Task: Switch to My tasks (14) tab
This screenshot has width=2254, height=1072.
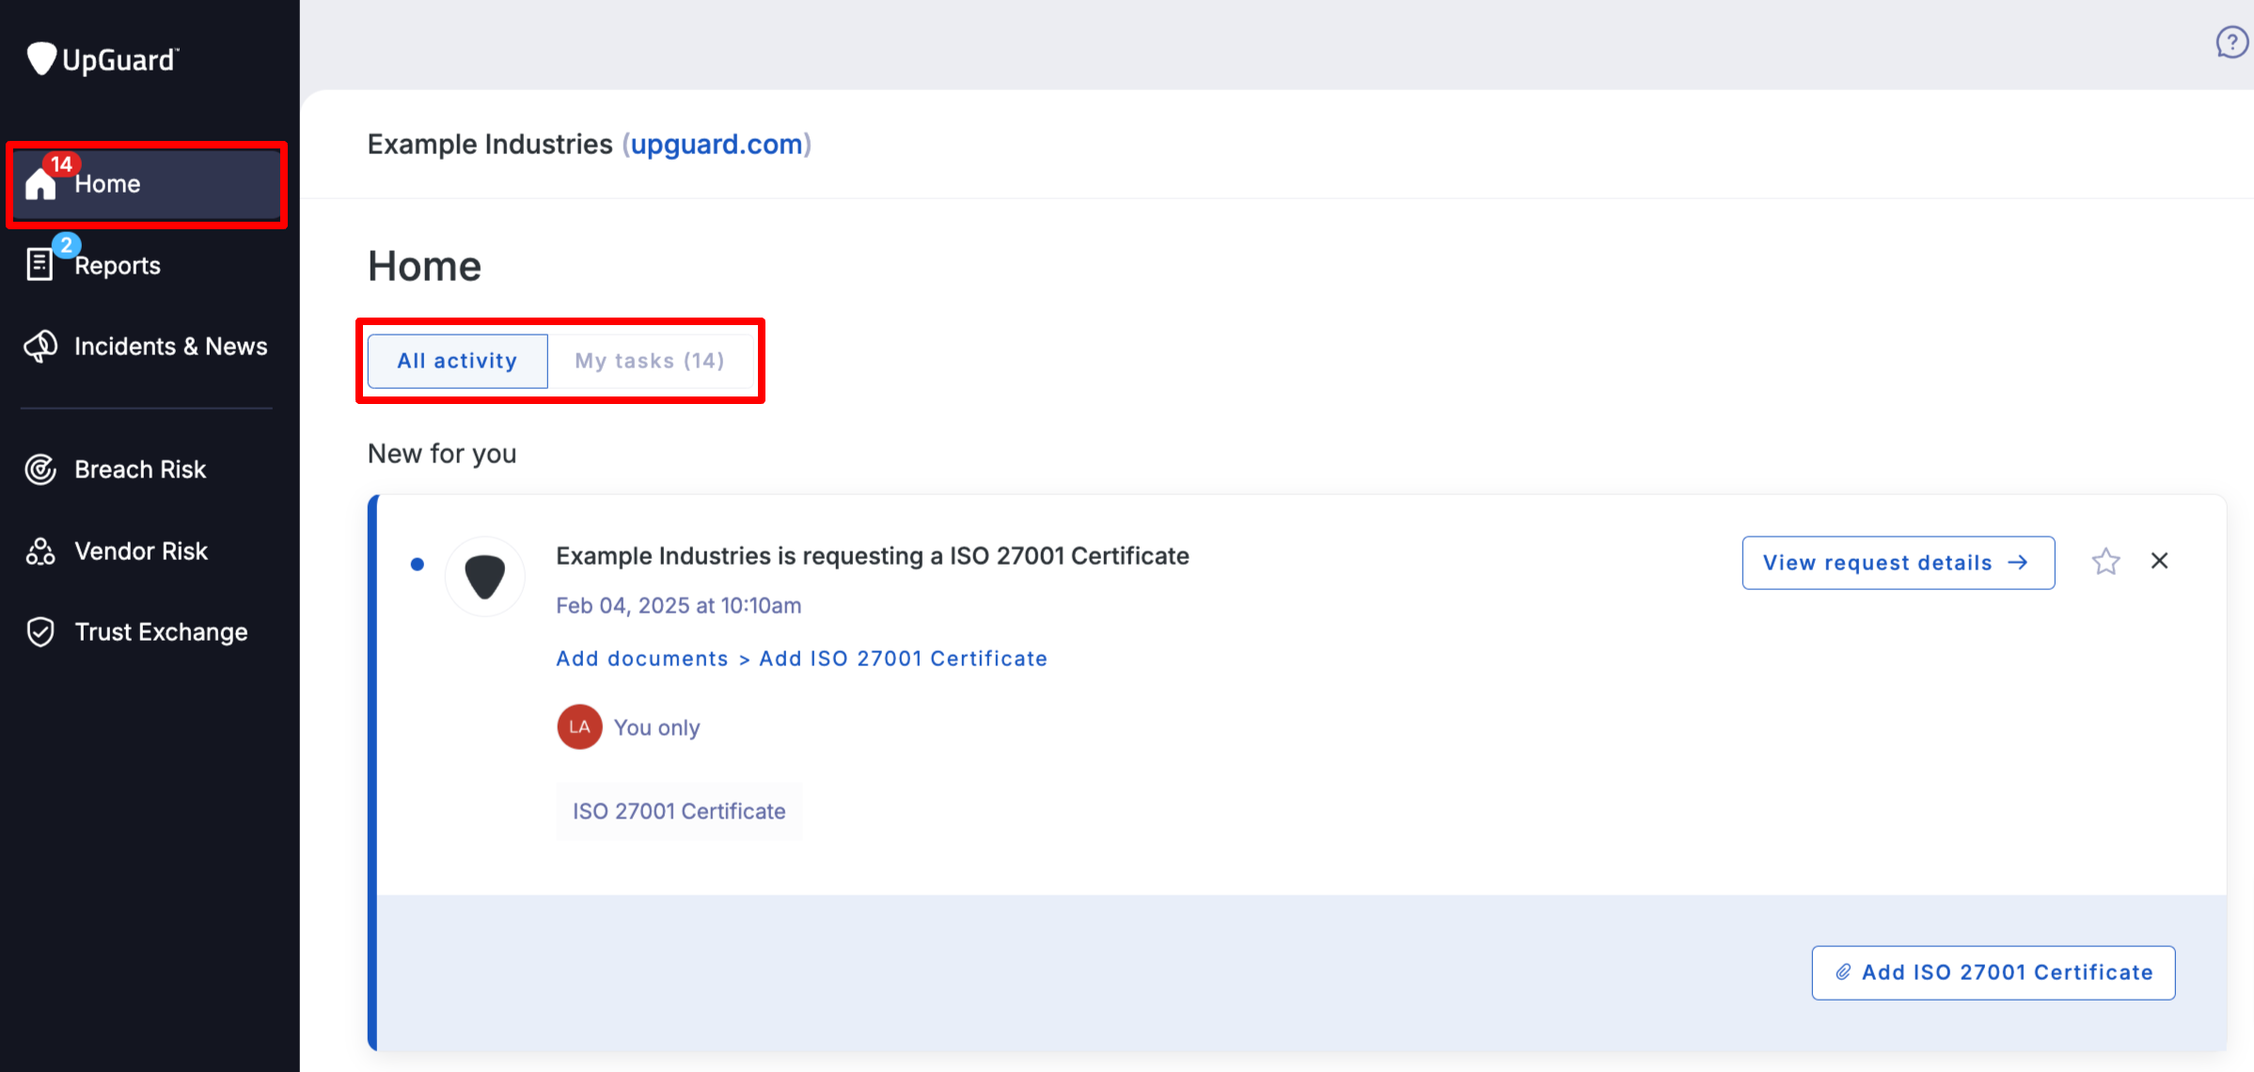Action: 650,361
